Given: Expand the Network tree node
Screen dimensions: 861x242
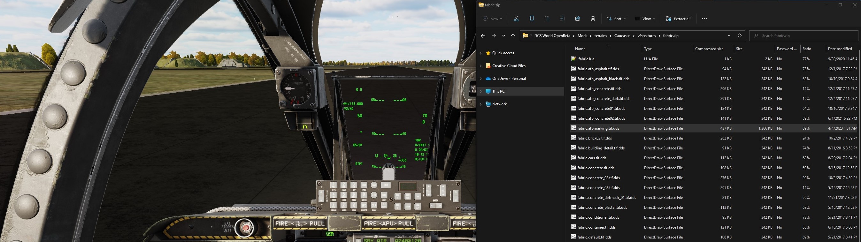Looking at the screenshot, I should [x=480, y=104].
